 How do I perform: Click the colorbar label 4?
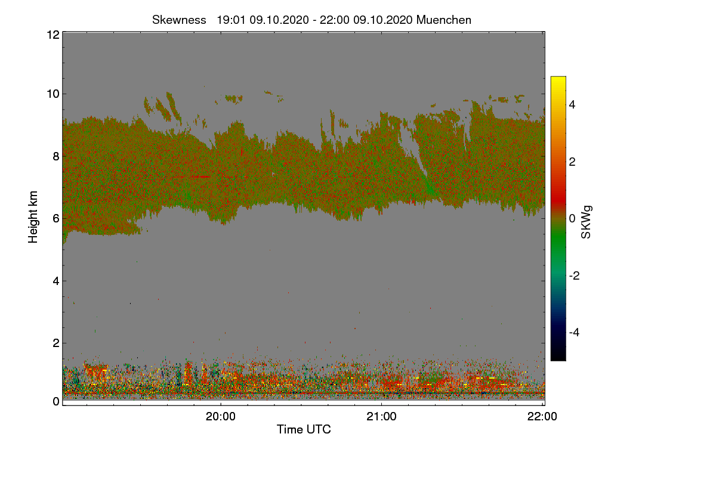pyautogui.click(x=573, y=104)
